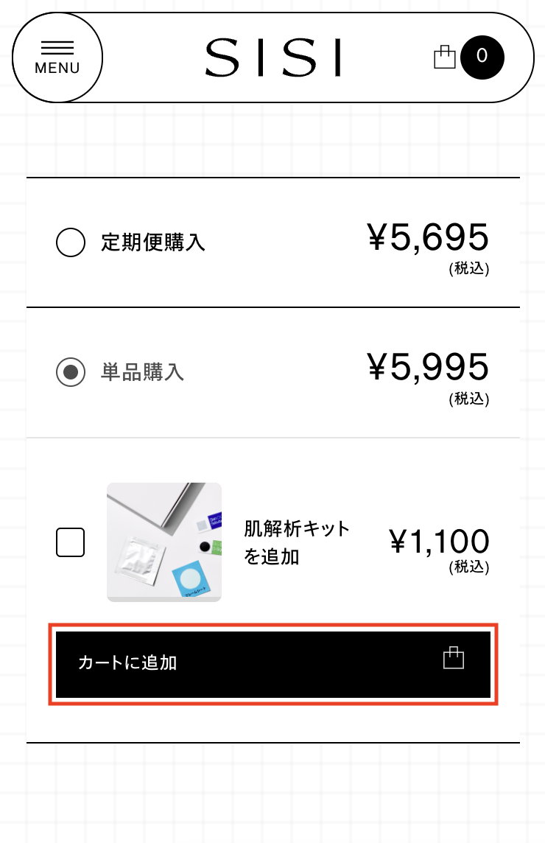Click the カートに追加 button text
The height and width of the screenshot is (843, 545).
pyautogui.click(x=127, y=662)
